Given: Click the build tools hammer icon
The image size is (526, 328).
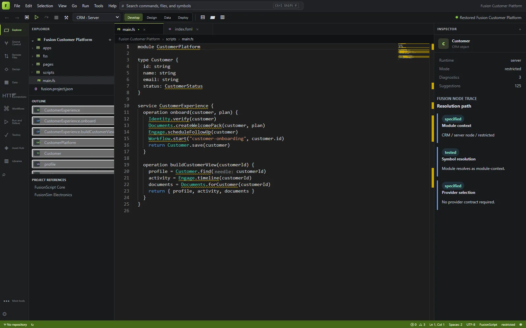Looking at the screenshot, I should [66, 17].
